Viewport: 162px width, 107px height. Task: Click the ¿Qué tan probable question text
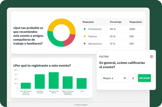pos(28,36)
